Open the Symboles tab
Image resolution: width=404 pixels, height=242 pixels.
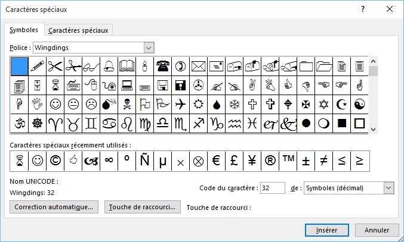click(24, 30)
